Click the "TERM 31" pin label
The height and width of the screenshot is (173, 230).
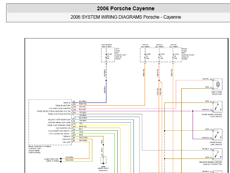67,136
